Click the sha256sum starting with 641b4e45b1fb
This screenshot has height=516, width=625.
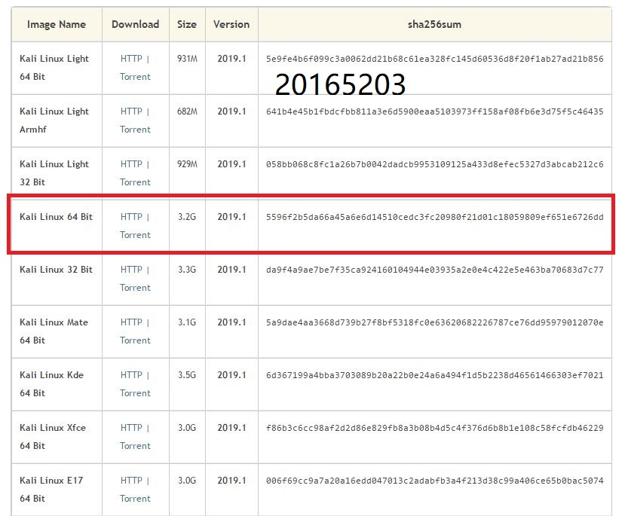[435, 111]
